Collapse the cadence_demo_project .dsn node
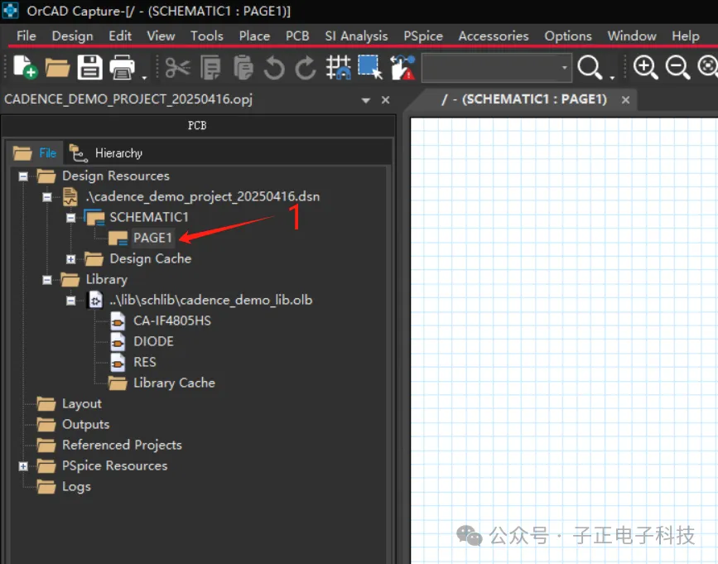This screenshot has width=718, height=564. click(x=46, y=197)
